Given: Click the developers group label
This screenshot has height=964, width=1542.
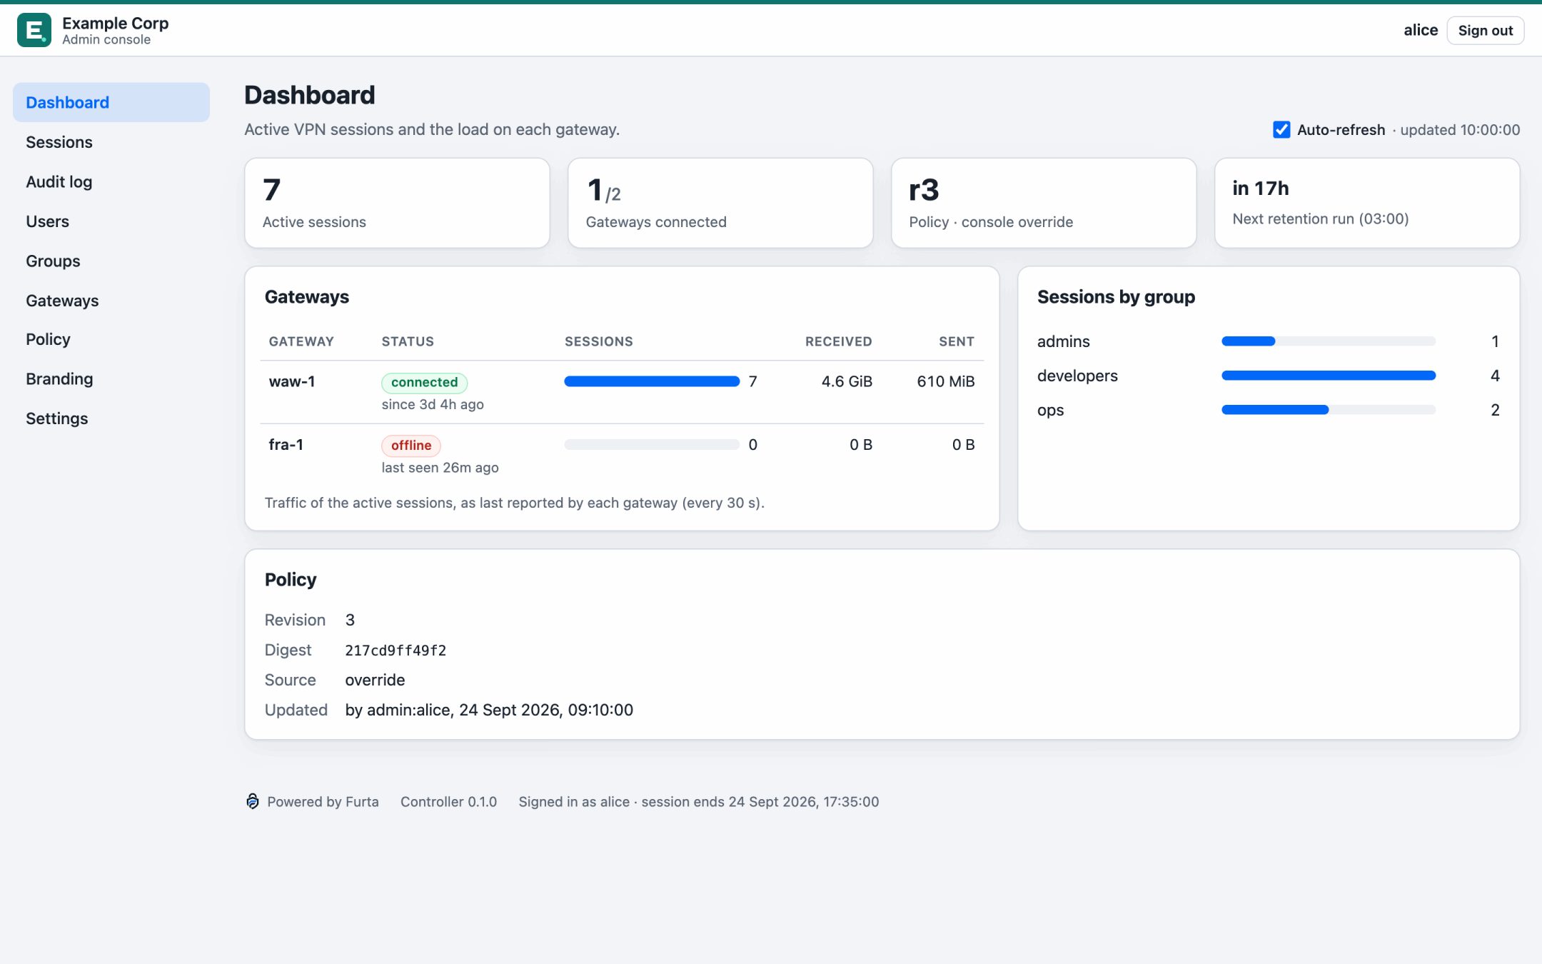Looking at the screenshot, I should 1077,376.
